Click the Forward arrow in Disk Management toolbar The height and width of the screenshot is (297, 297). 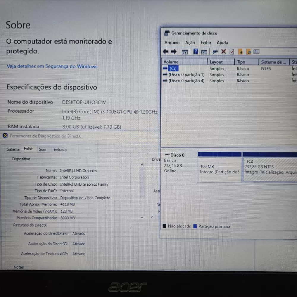pyautogui.click(x=174, y=51)
